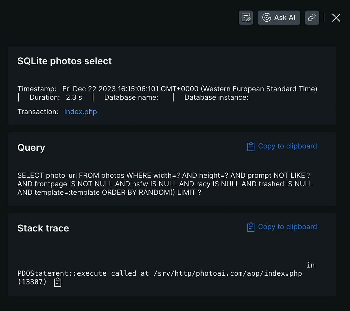Screen dimensions: 350x311
Task: Close the SQLite photos select panel
Action: (x=336, y=17)
